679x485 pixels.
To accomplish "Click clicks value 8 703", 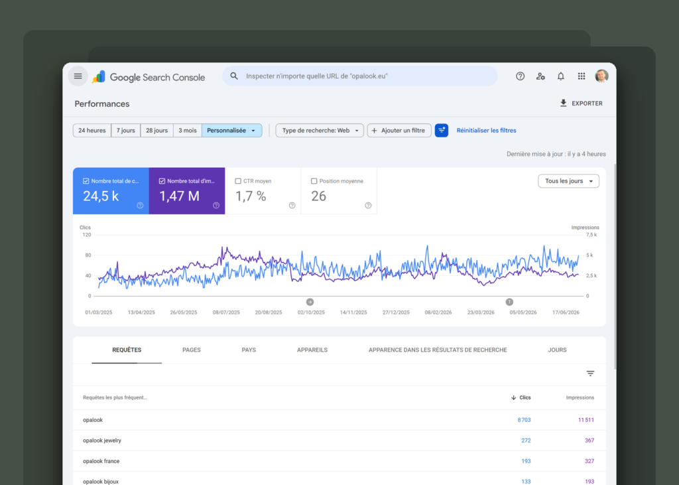I will (x=524, y=420).
